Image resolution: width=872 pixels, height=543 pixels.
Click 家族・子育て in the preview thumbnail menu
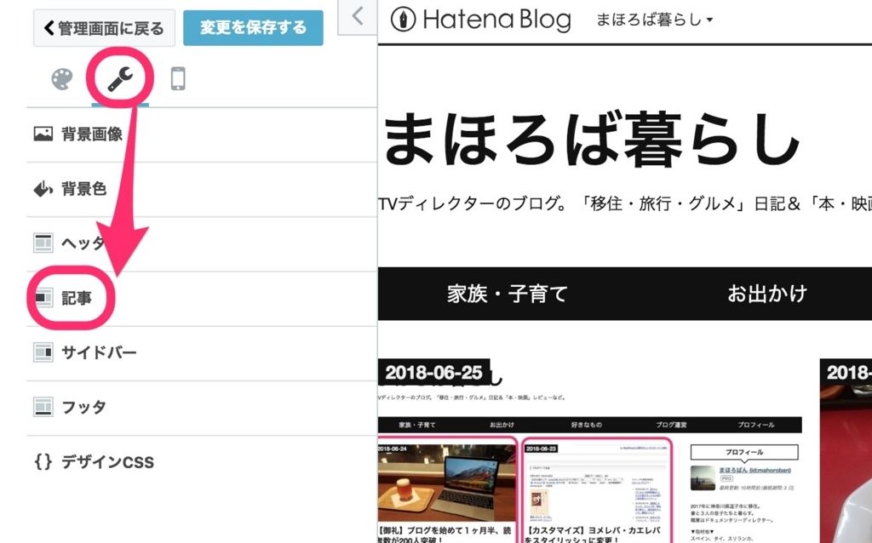[417, 425]
